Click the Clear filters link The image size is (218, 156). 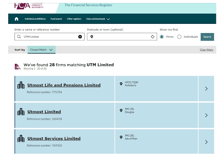click(207, 50)
